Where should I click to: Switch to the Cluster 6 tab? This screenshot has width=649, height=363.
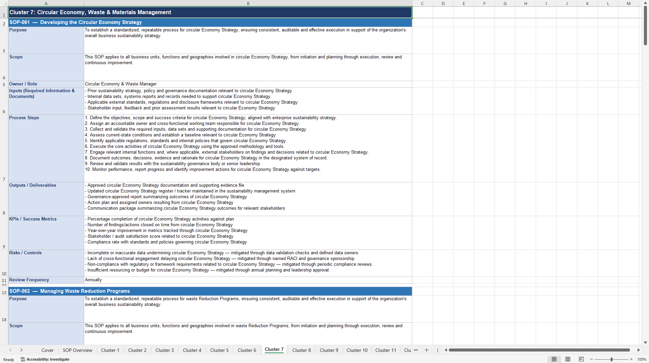pos(247,350)
